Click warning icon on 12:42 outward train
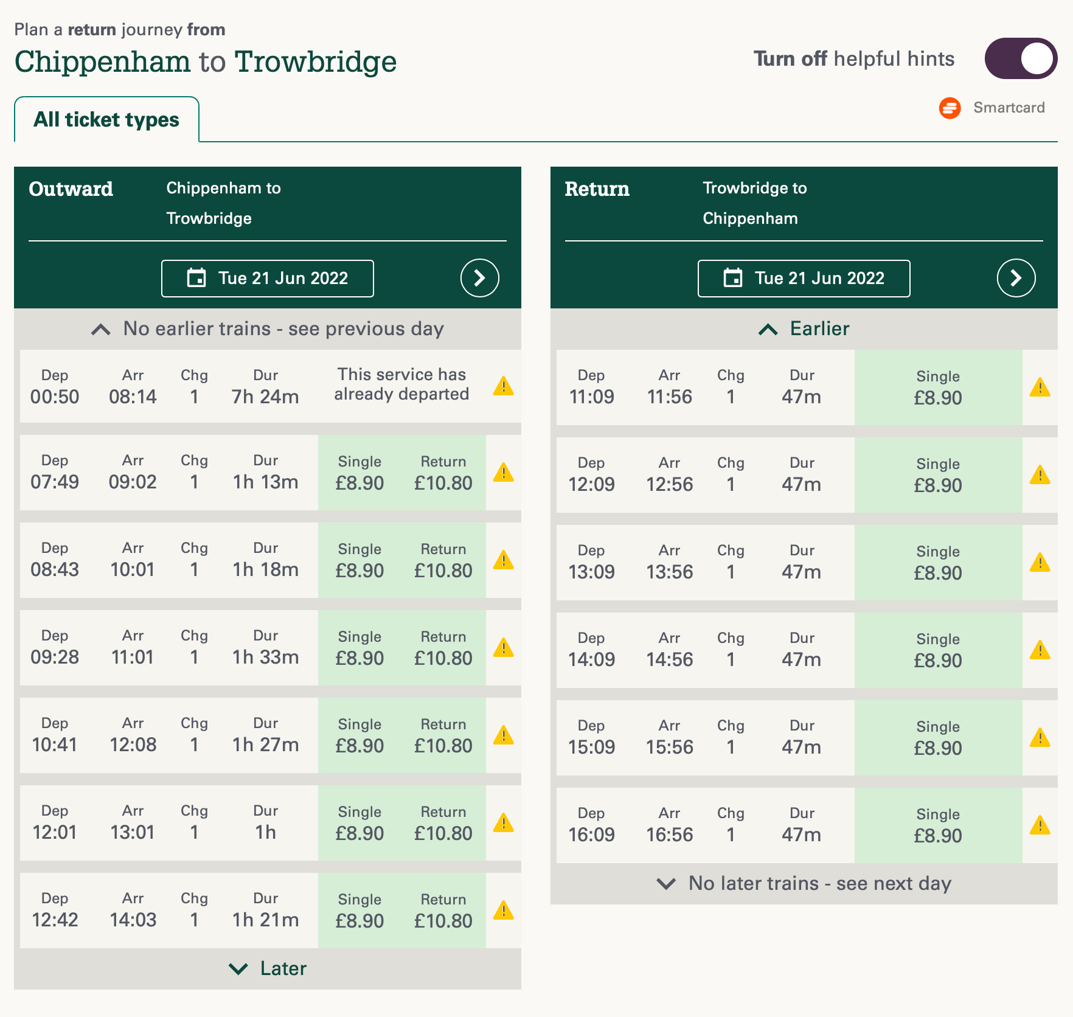1073x1017 pixels. tap(503, 911)
